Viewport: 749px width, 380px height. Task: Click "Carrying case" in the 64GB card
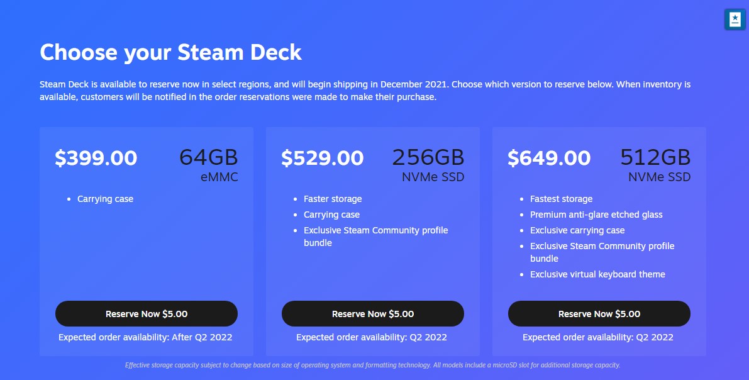106,199
